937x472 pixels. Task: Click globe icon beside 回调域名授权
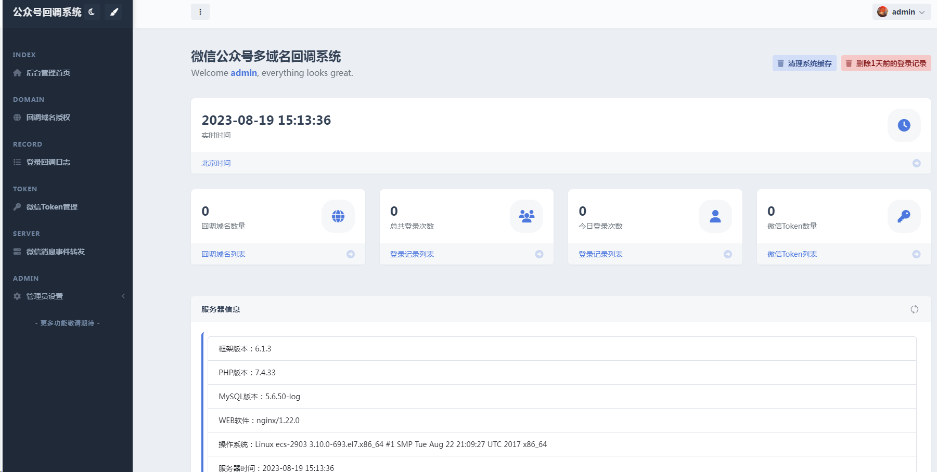(17, 117)
